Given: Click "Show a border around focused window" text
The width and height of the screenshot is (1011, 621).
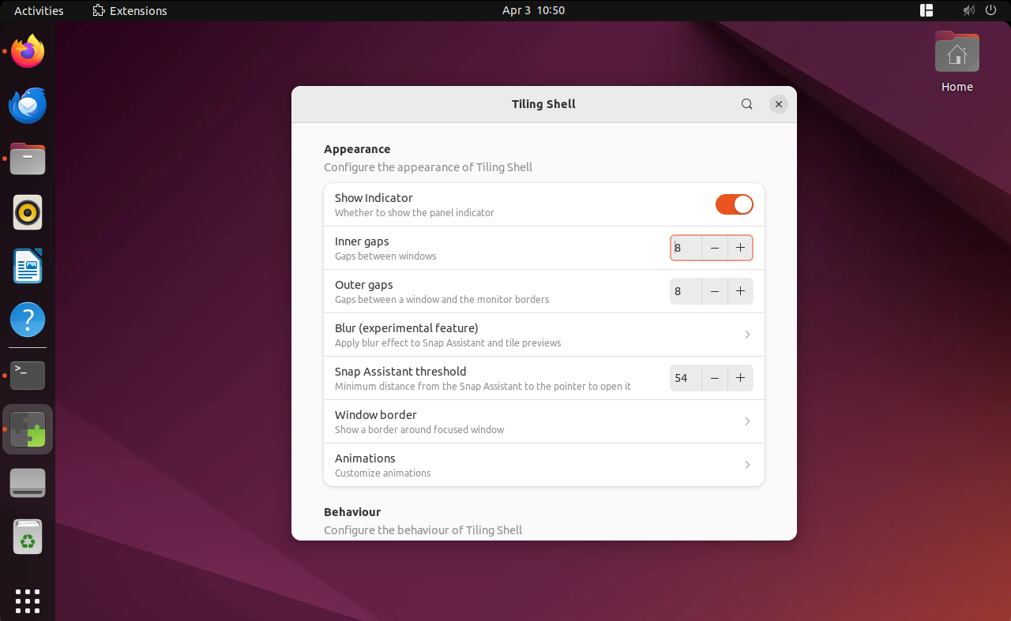Looking at the screenshot, I should coord(419,430).
